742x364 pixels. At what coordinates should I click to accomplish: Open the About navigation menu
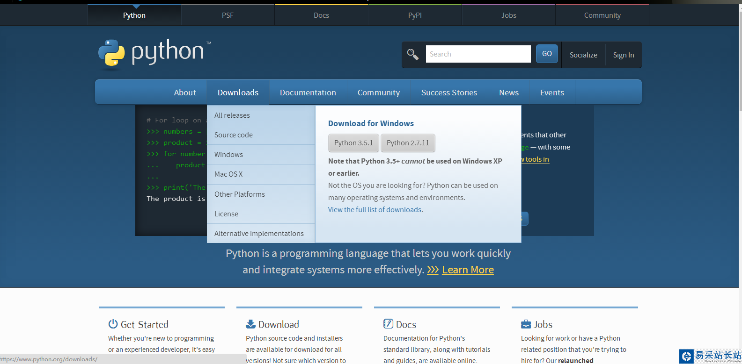coord(185,93)
